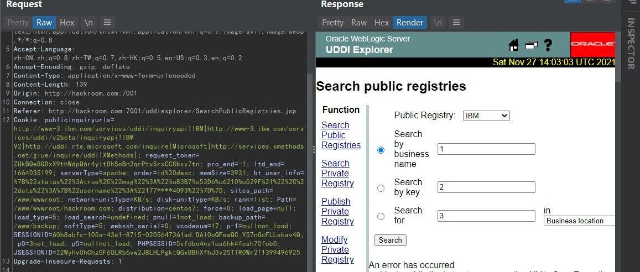Viewport: 640px width, 272px height.
Task: Focus the Search for field containing 3
Action: click(486, 216)
